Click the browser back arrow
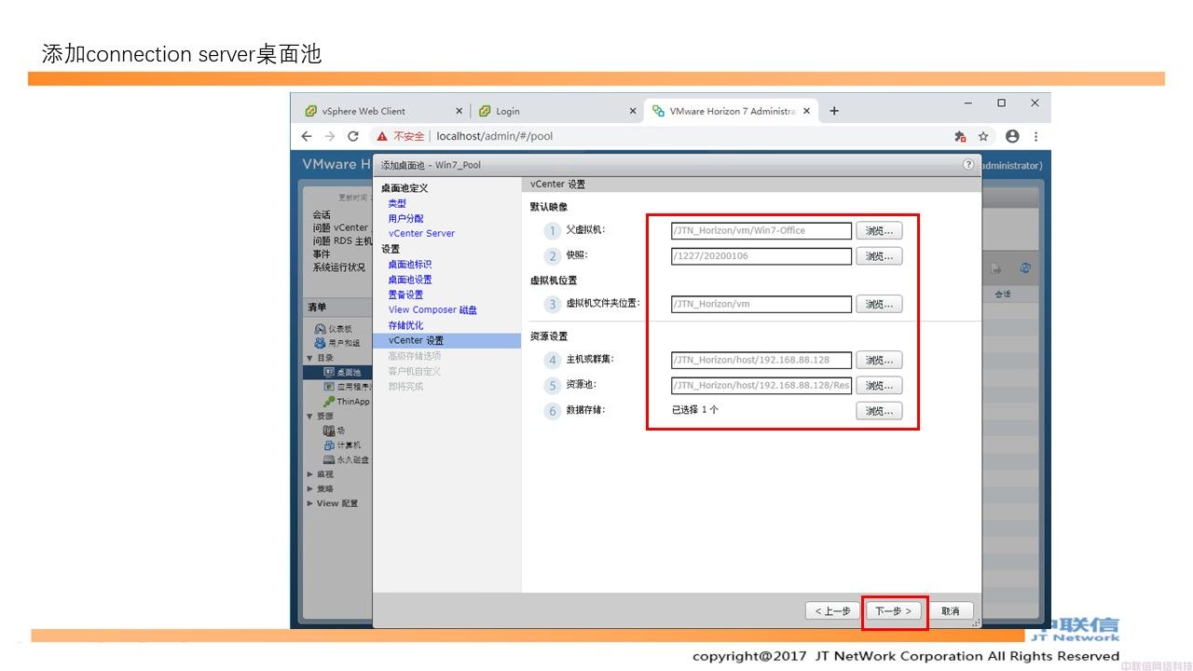 307,136
